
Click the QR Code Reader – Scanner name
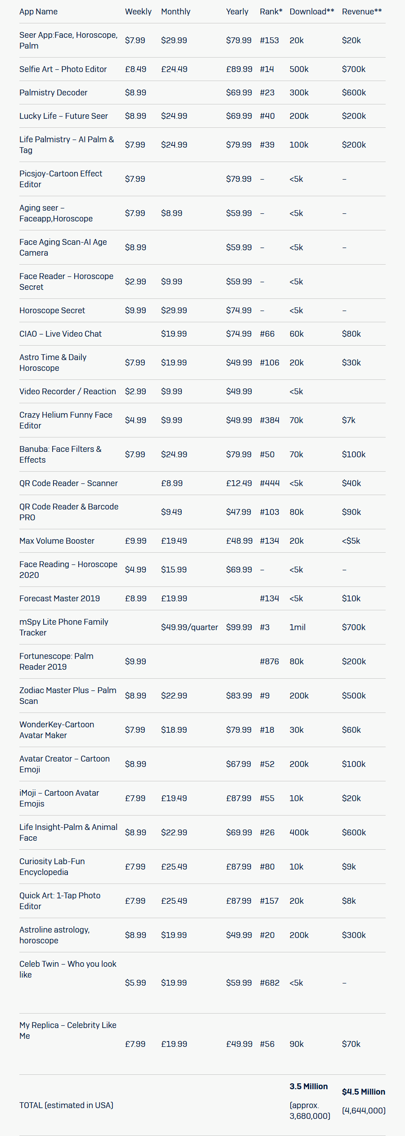[68, 483]
